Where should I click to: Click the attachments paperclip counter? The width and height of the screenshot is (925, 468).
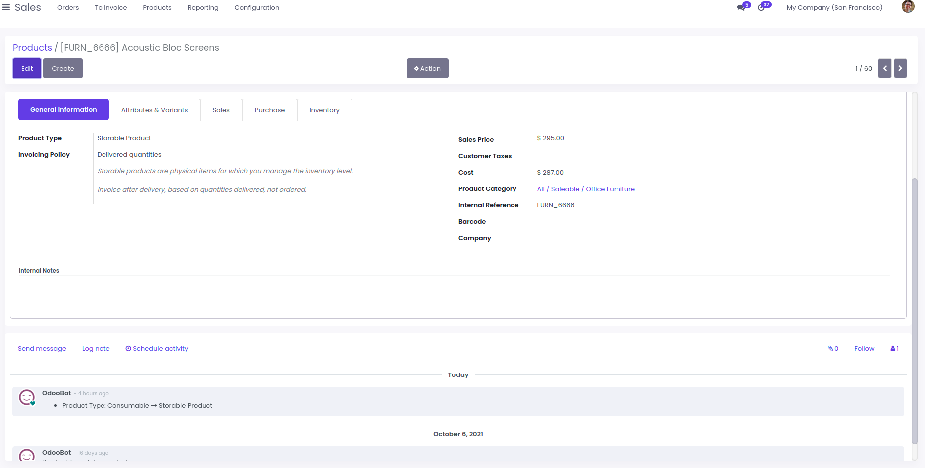[833, 349]
